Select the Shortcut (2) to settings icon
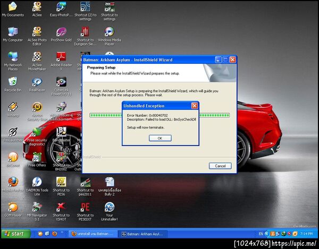The width and height of the screenshot is (319, 249). tap(85, 11)
